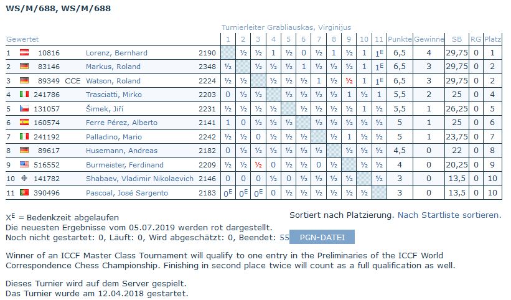Open Markus, Roland player page
The width and height of the screenshot is (511, 300).
pos(113,67)
